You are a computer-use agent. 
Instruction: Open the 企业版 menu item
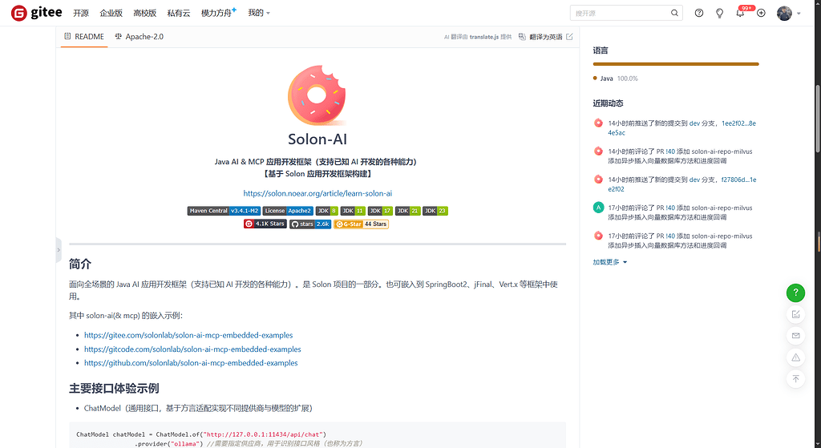tap(111, 13)
